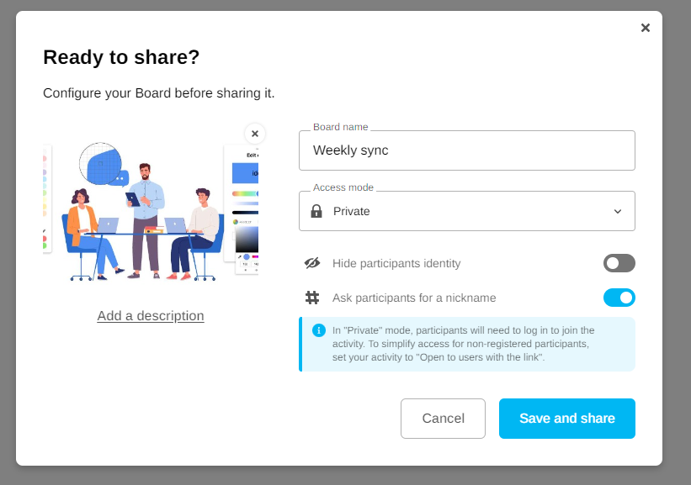The image size is (691, 485).
Task: Click the Hide participants identity label
Action: coord(396,263)
